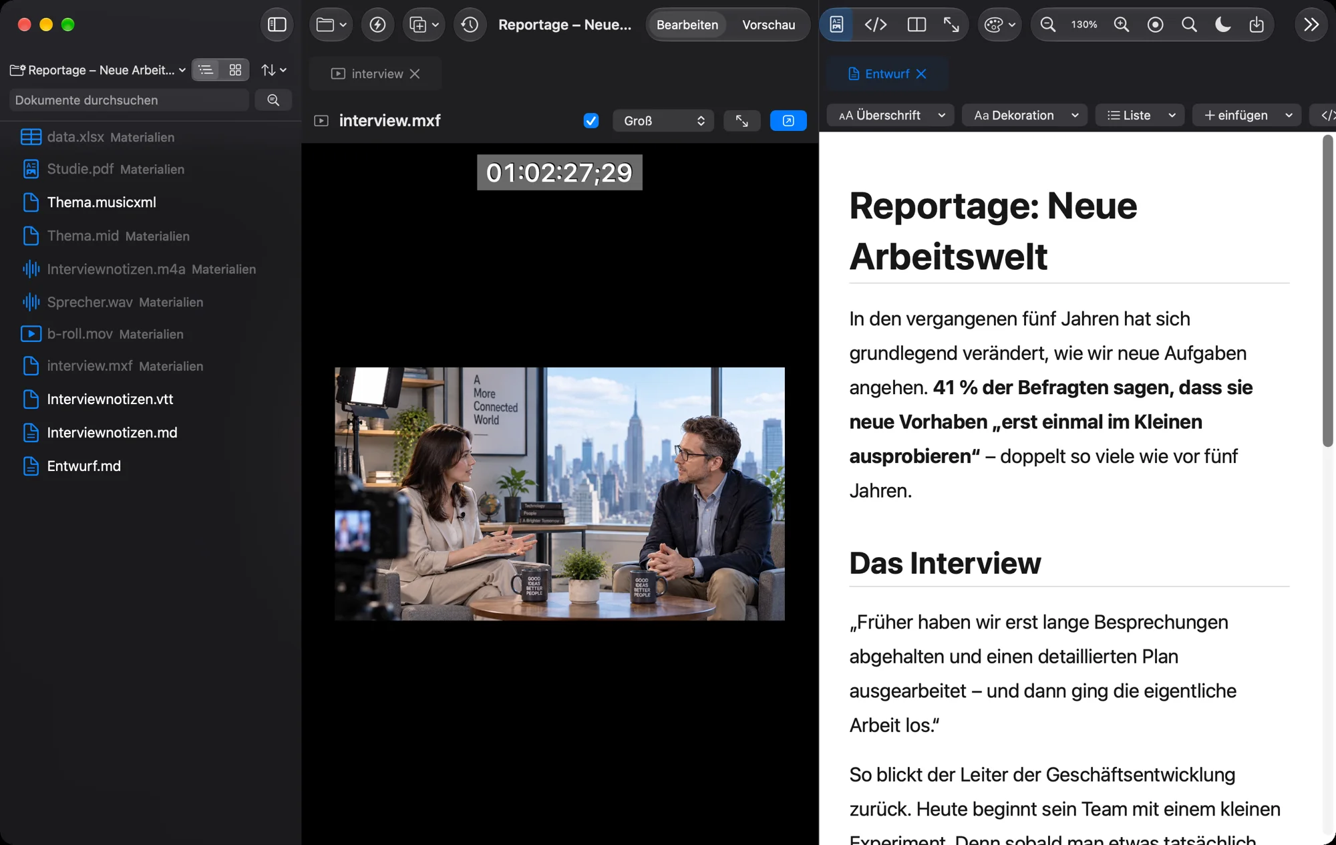The image size is (1336, 845).
Task: Click the lightning bolt quick action icon
Action: click(x=377, y=25)
